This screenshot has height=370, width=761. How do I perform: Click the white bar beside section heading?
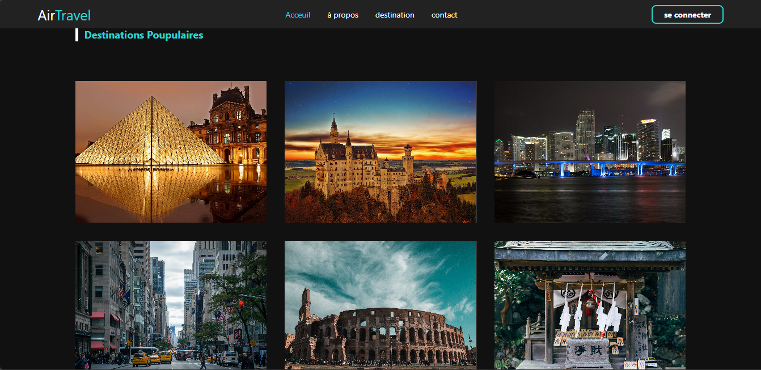pos(77,35)
